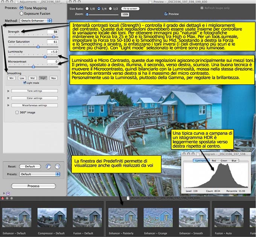Select Enhancer – Painterly preset thumbnail
The height and width of the screenshot is (237, 256).
click(x=123, y=217)
